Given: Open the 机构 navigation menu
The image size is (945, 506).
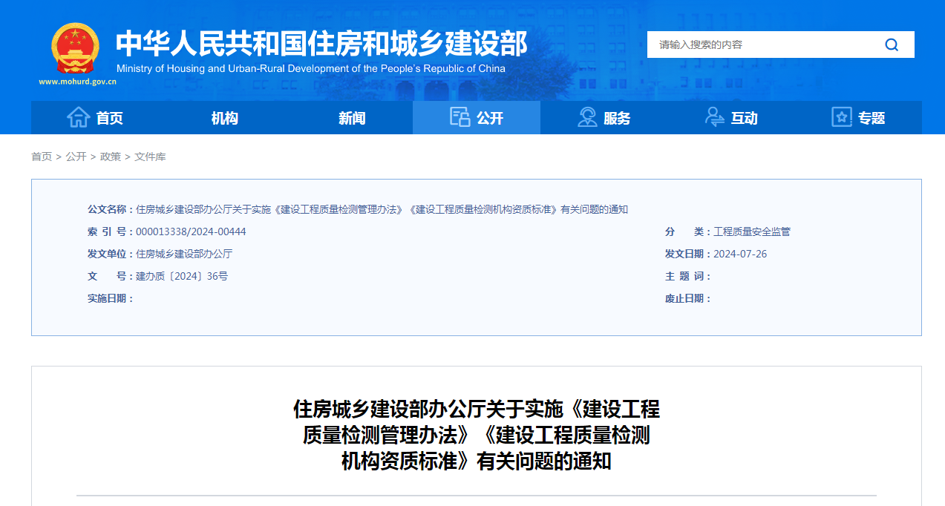Looking at the screenshot, I should coord(224,118).
